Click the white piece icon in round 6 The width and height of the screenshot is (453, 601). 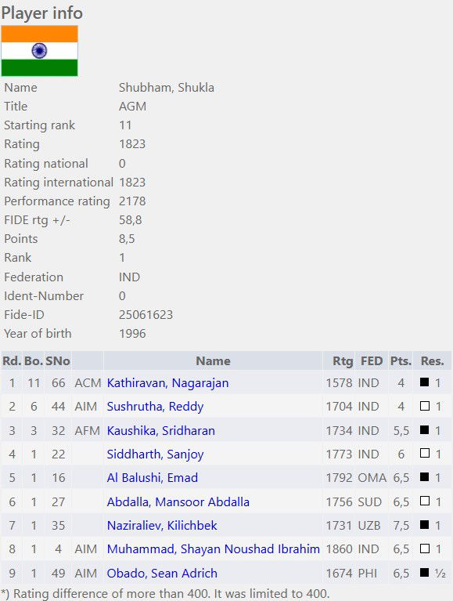(x=424, y=501)
